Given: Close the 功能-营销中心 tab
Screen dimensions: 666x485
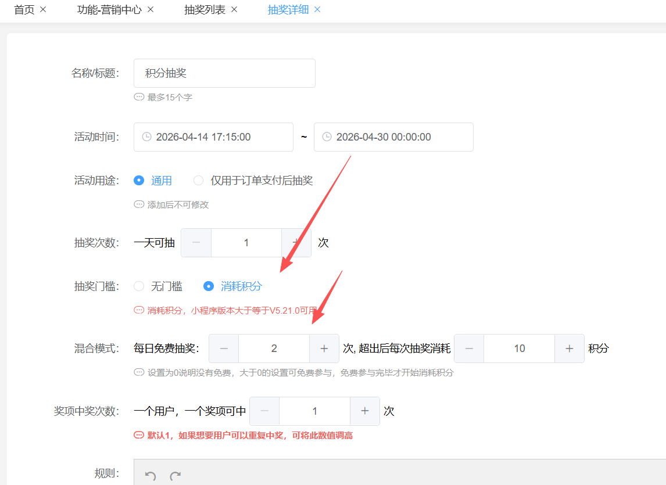Looking at the screenshot, I should tap(151, 10).
